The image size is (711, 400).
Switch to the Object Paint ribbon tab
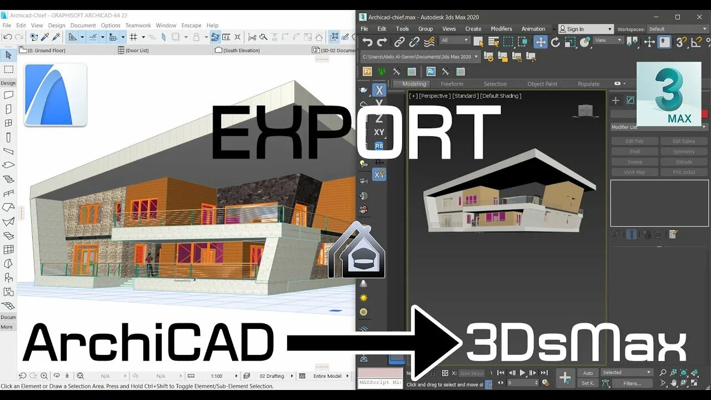(542, 84)
